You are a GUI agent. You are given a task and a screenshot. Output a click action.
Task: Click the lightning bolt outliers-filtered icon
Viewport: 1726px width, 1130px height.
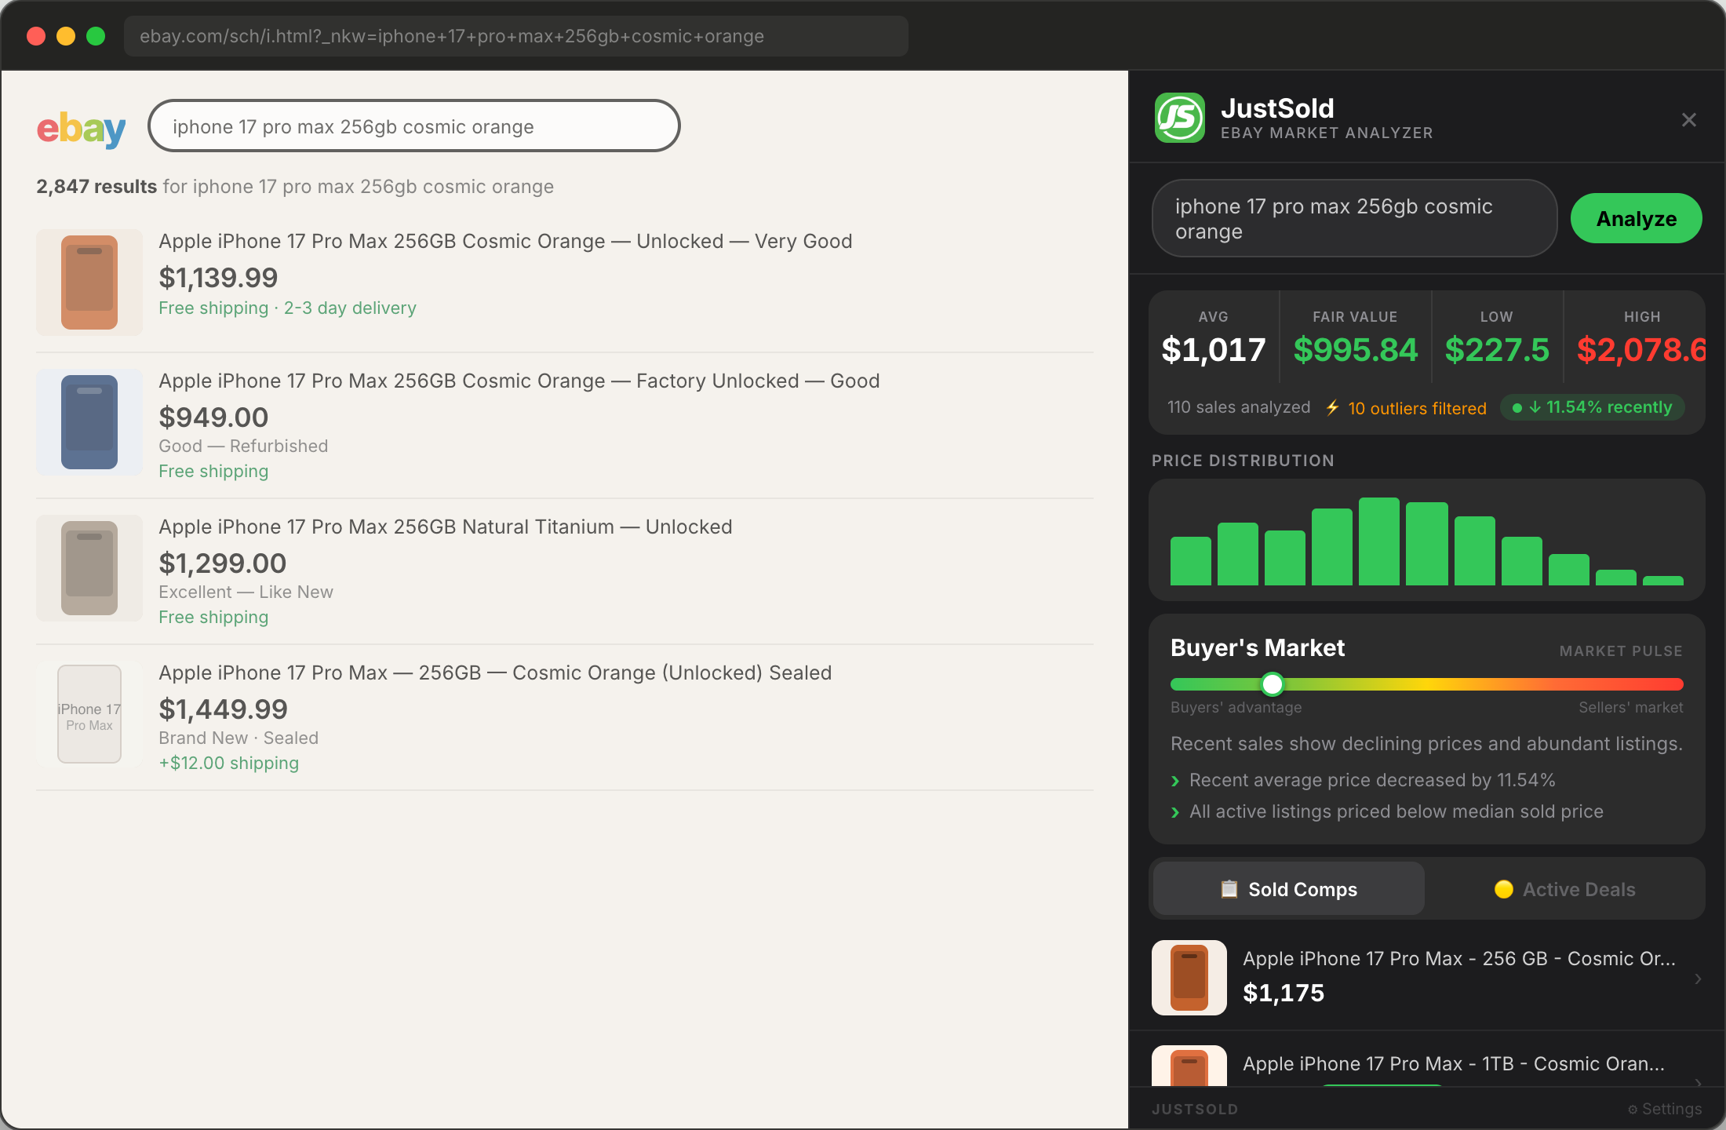tap(1334, 407)
